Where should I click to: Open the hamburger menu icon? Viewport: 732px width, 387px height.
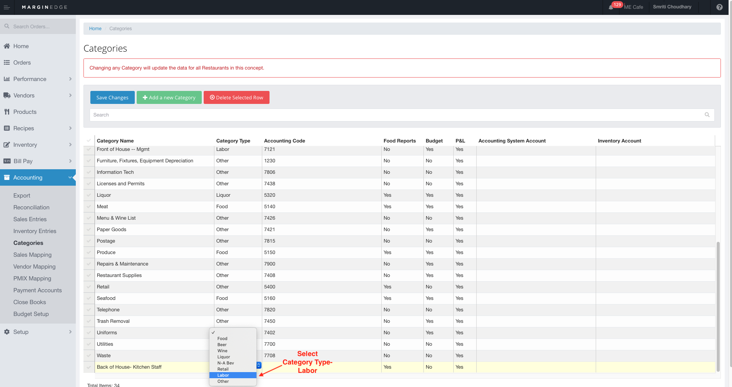[7, 7]
